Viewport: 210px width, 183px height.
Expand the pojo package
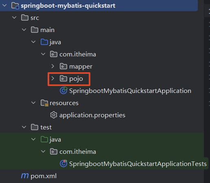[53, 78]
